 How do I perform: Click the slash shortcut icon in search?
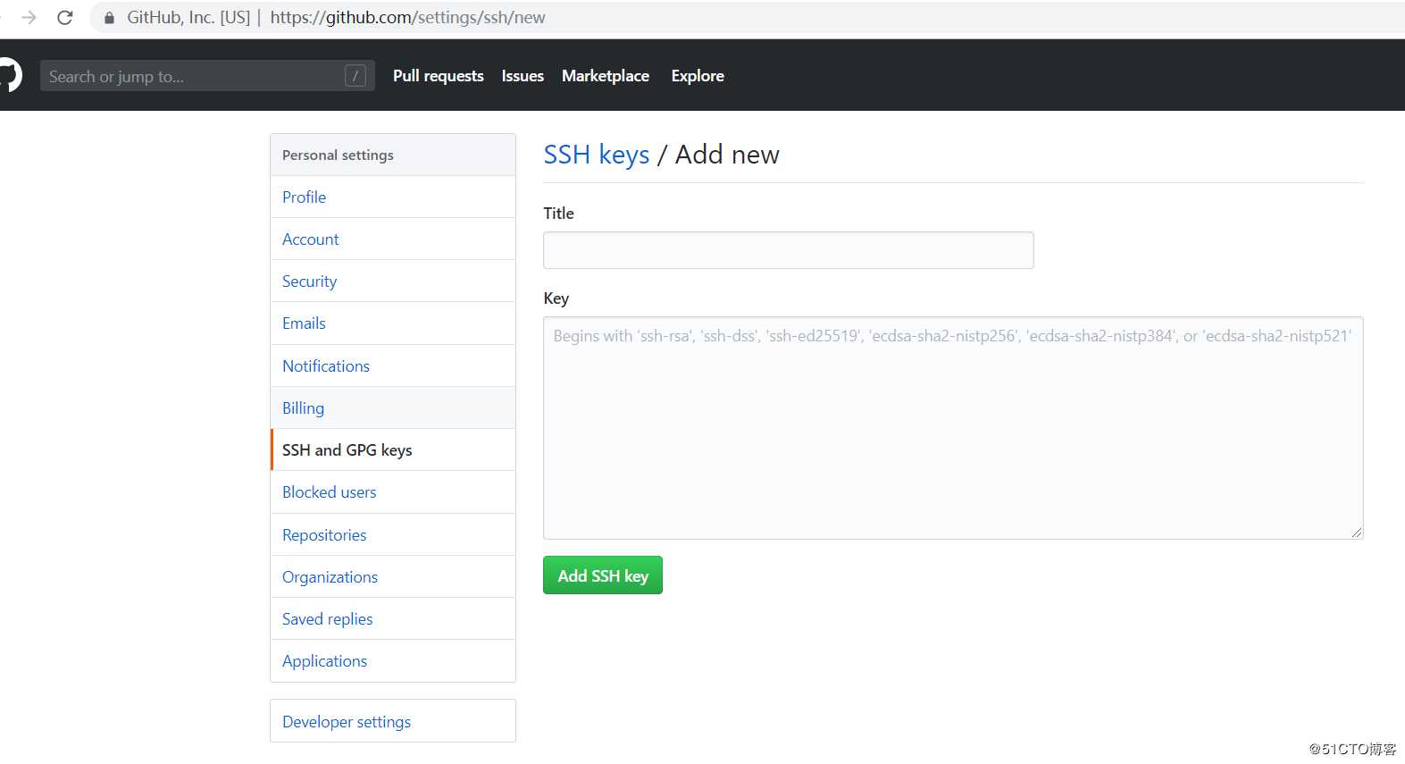tap(355, 76)
